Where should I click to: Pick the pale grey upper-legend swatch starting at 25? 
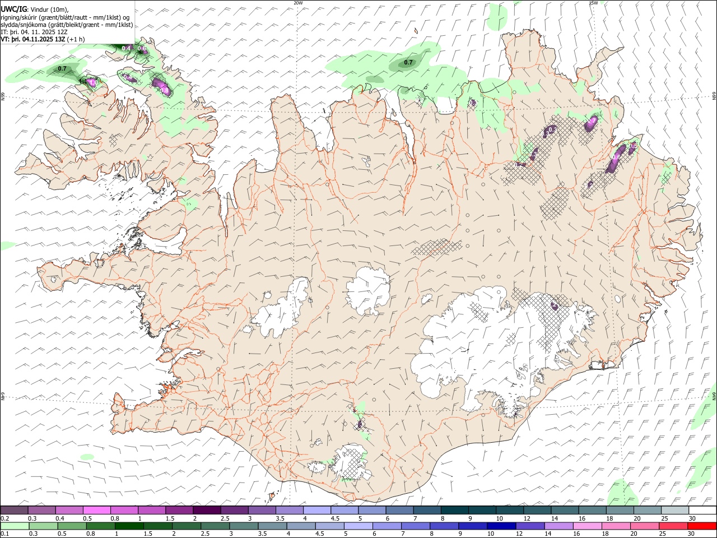point(674,511)
